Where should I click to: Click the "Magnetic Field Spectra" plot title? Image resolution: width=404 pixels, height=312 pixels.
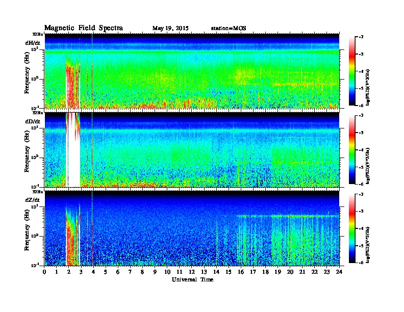(83, 28)
